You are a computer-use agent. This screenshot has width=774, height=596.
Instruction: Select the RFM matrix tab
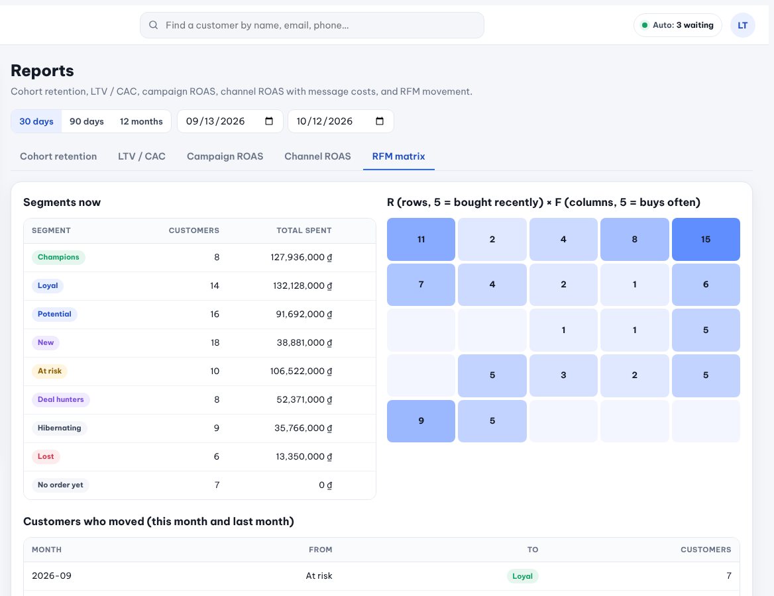[398, 156]
